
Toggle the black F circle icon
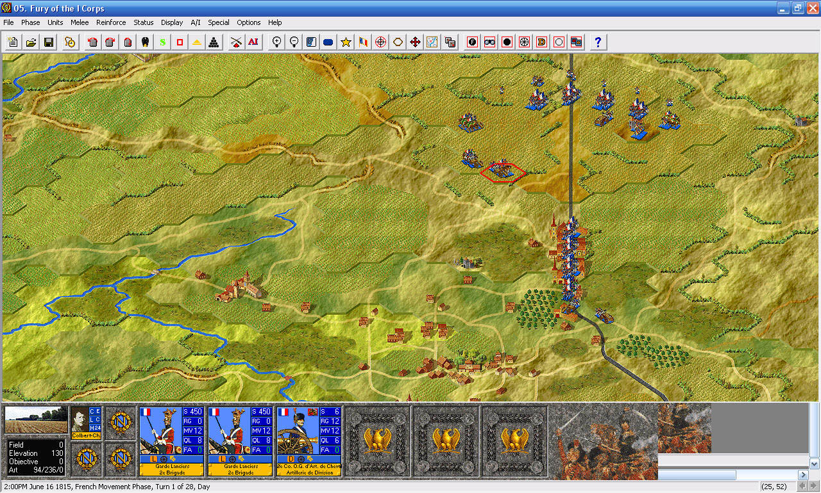click(473, 42)
